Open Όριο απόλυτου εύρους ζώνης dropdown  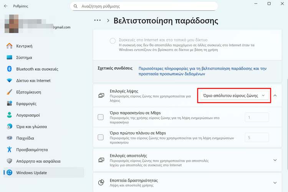tap(234, 95)
